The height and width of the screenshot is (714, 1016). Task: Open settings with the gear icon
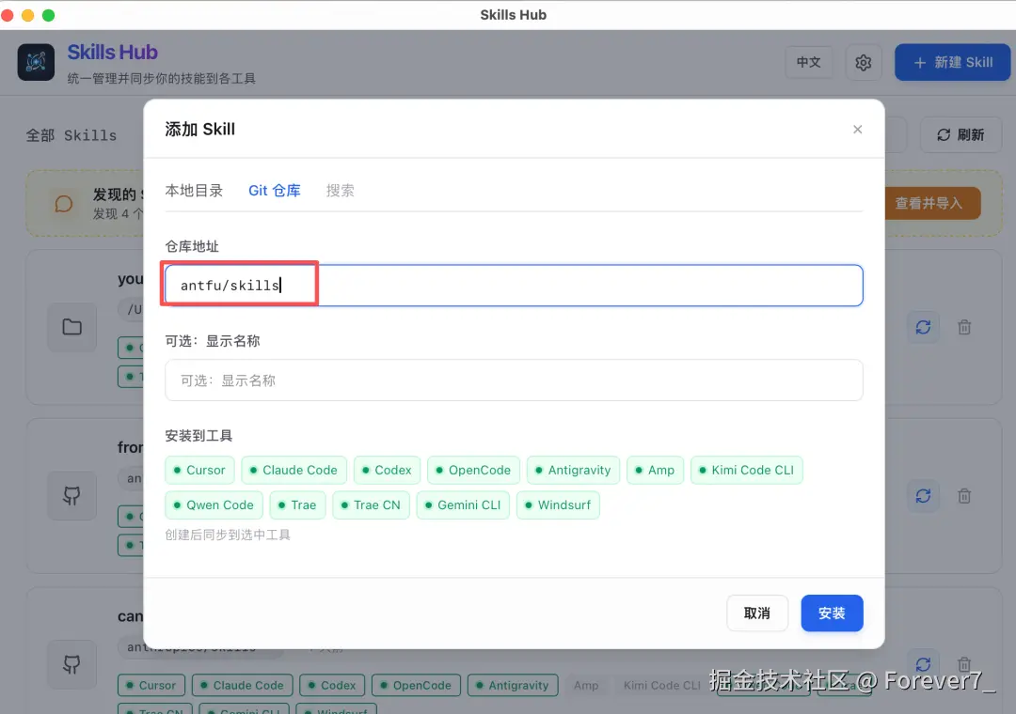pos(863,62)
